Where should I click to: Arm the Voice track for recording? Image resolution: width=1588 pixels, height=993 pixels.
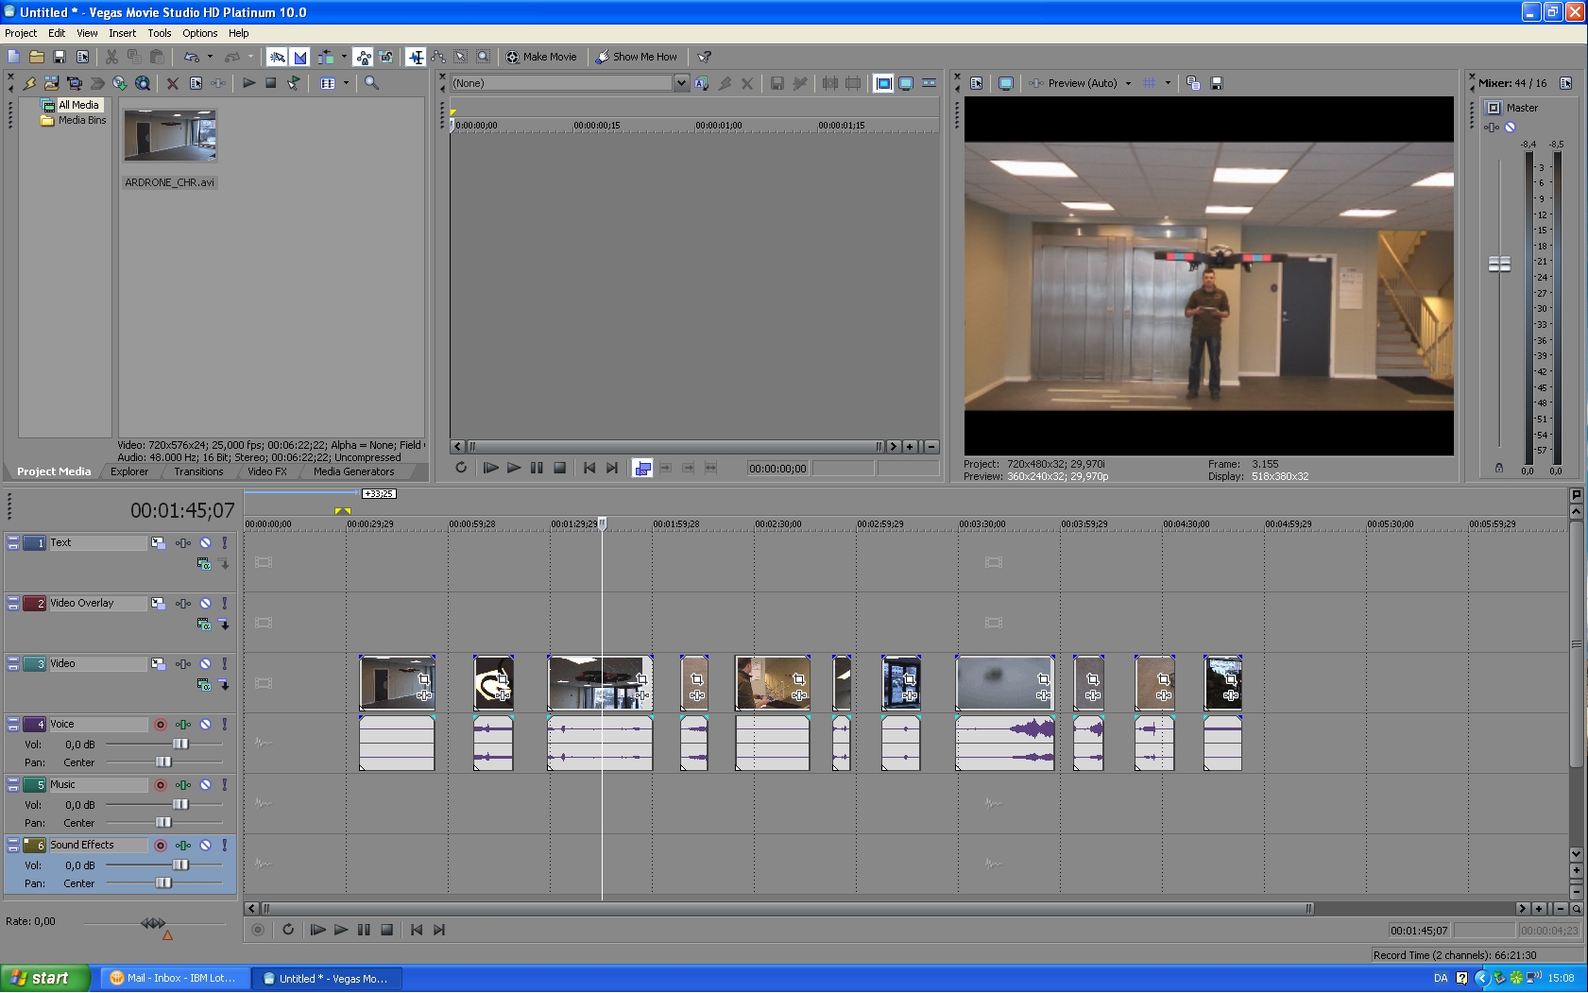pyautogui.click(x=161, y=725)
